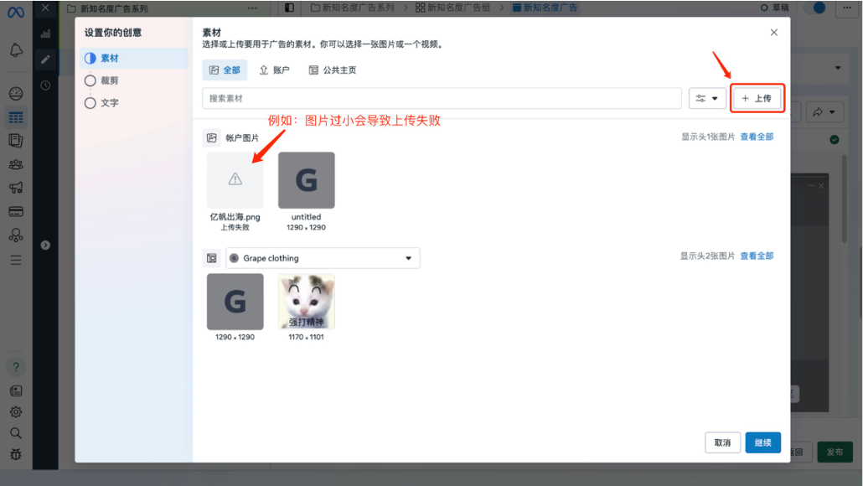Open the settings gear in left sidebar
This screenshot has width=863, height=486.
click(16, 411)
